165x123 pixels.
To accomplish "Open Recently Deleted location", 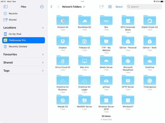I will pos(24,47).
